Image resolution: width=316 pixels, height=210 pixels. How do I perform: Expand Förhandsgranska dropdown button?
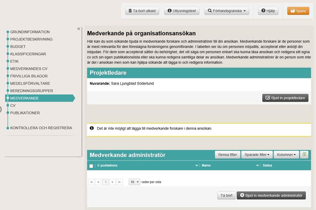point(227,11)
